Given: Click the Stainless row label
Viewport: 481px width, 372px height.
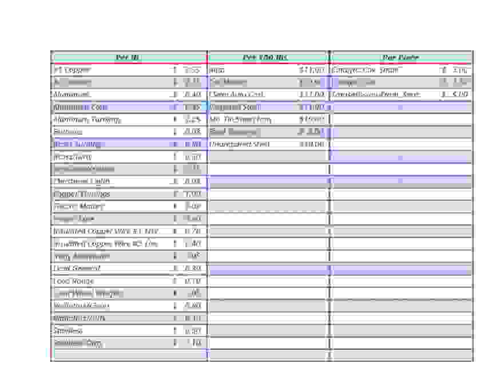Looking at the screenshot, I should (x=68, y=331).
